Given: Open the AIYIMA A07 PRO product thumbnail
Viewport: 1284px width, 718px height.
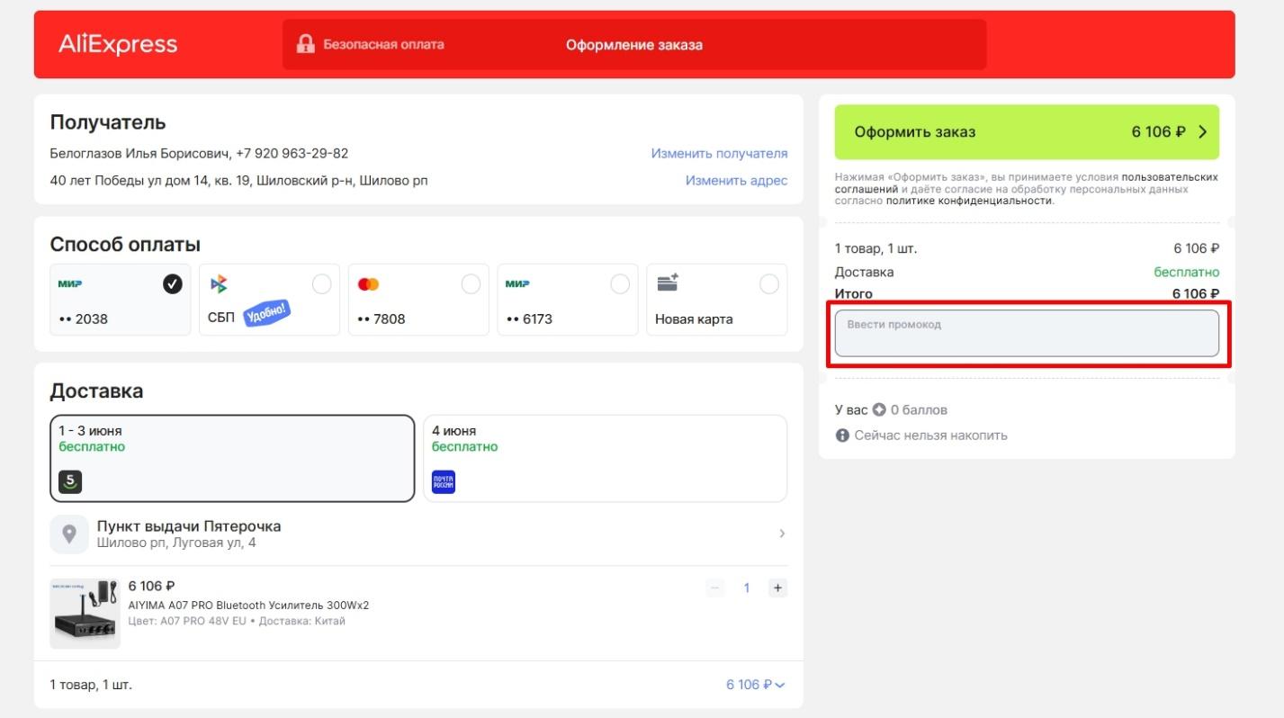Looking at the screenshot, I should point(85,614).
